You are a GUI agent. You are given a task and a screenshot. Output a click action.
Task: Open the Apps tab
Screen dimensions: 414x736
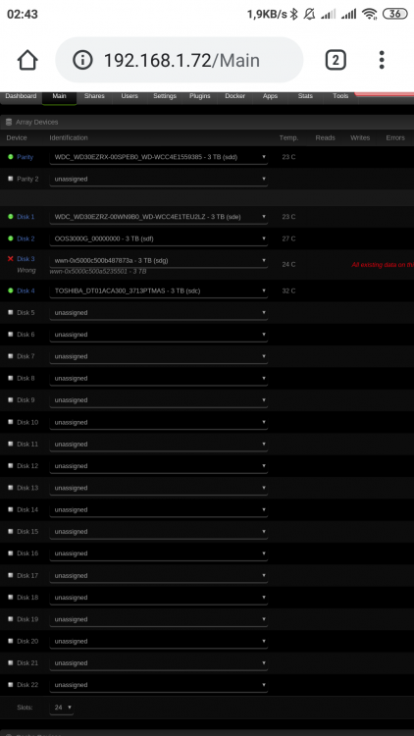[x=271, y=96]
